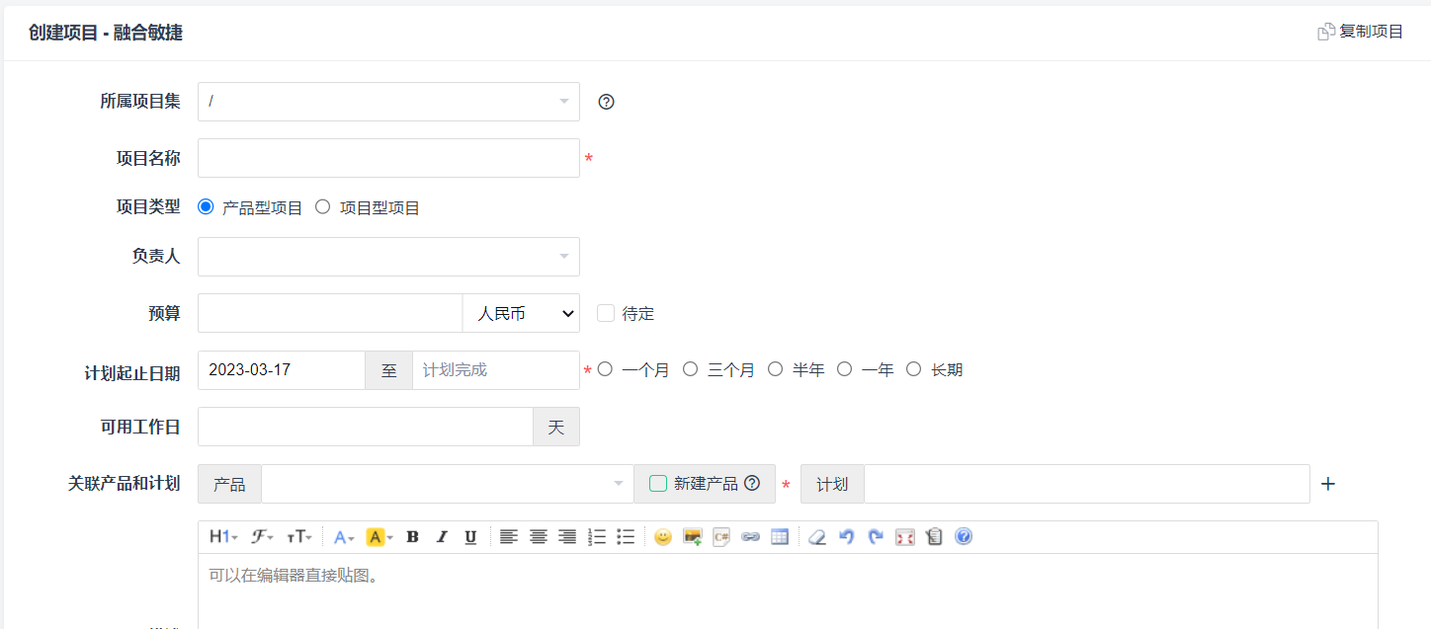Redo the last editor action
The height and width of the screenshot is (629, 1431).
876,537
